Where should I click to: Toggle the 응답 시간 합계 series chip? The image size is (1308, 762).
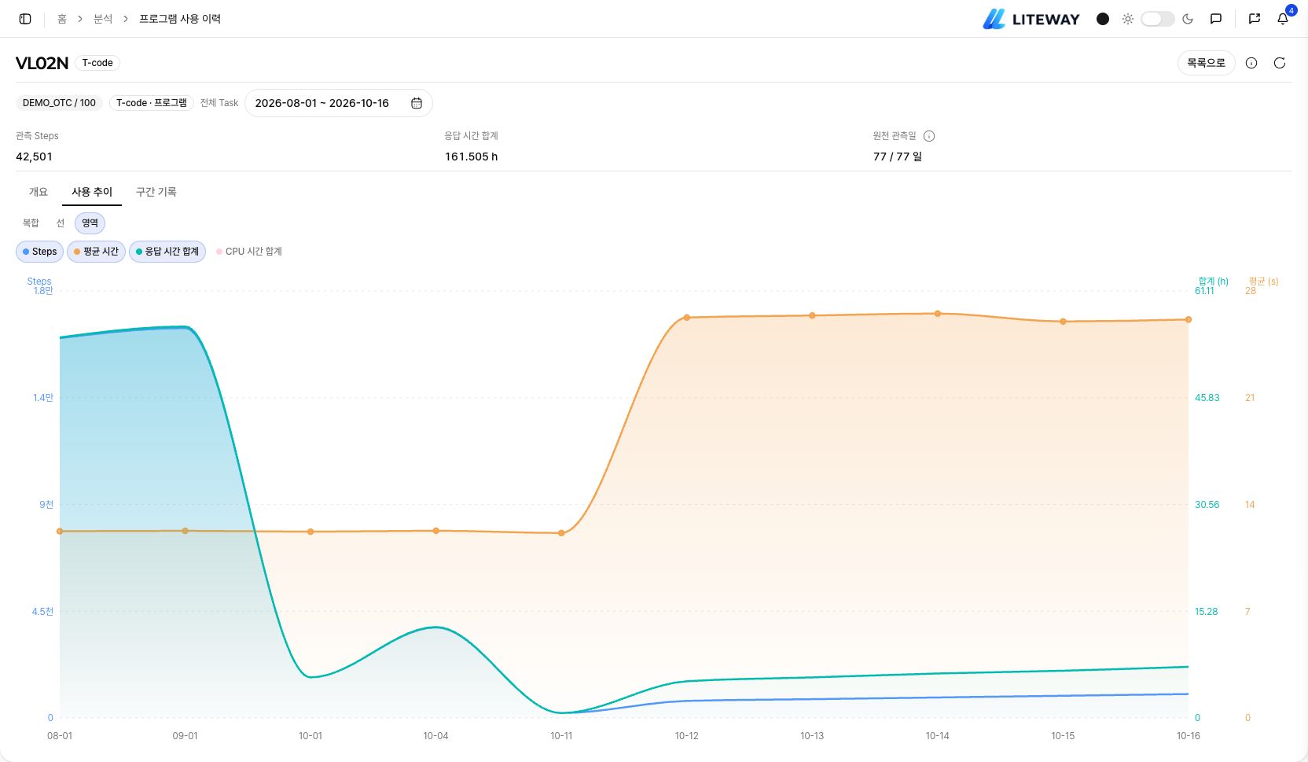pos(167,252)
